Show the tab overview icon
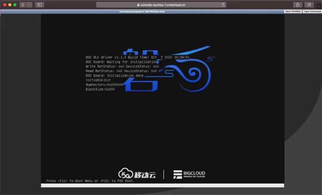The width and height of the screenshot is (322, 195). click(x=309, y=5)
